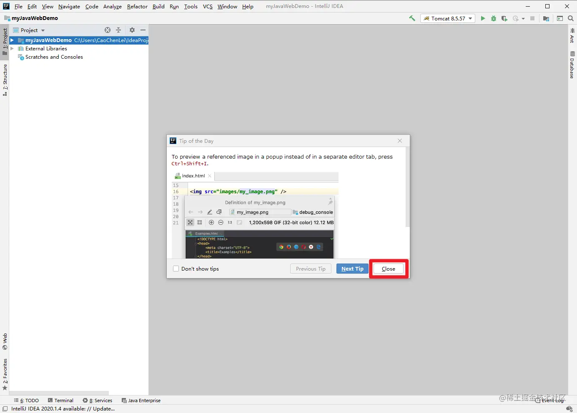577x413 pixels.
Task: Hide the Project panel with the minus icon
Action: [143, 30]
